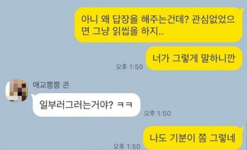The height and width of the screenshot is (150, 247).
Task: Tap the sender name 애교뿜뿜 콘
Action: tap(51, 85)
